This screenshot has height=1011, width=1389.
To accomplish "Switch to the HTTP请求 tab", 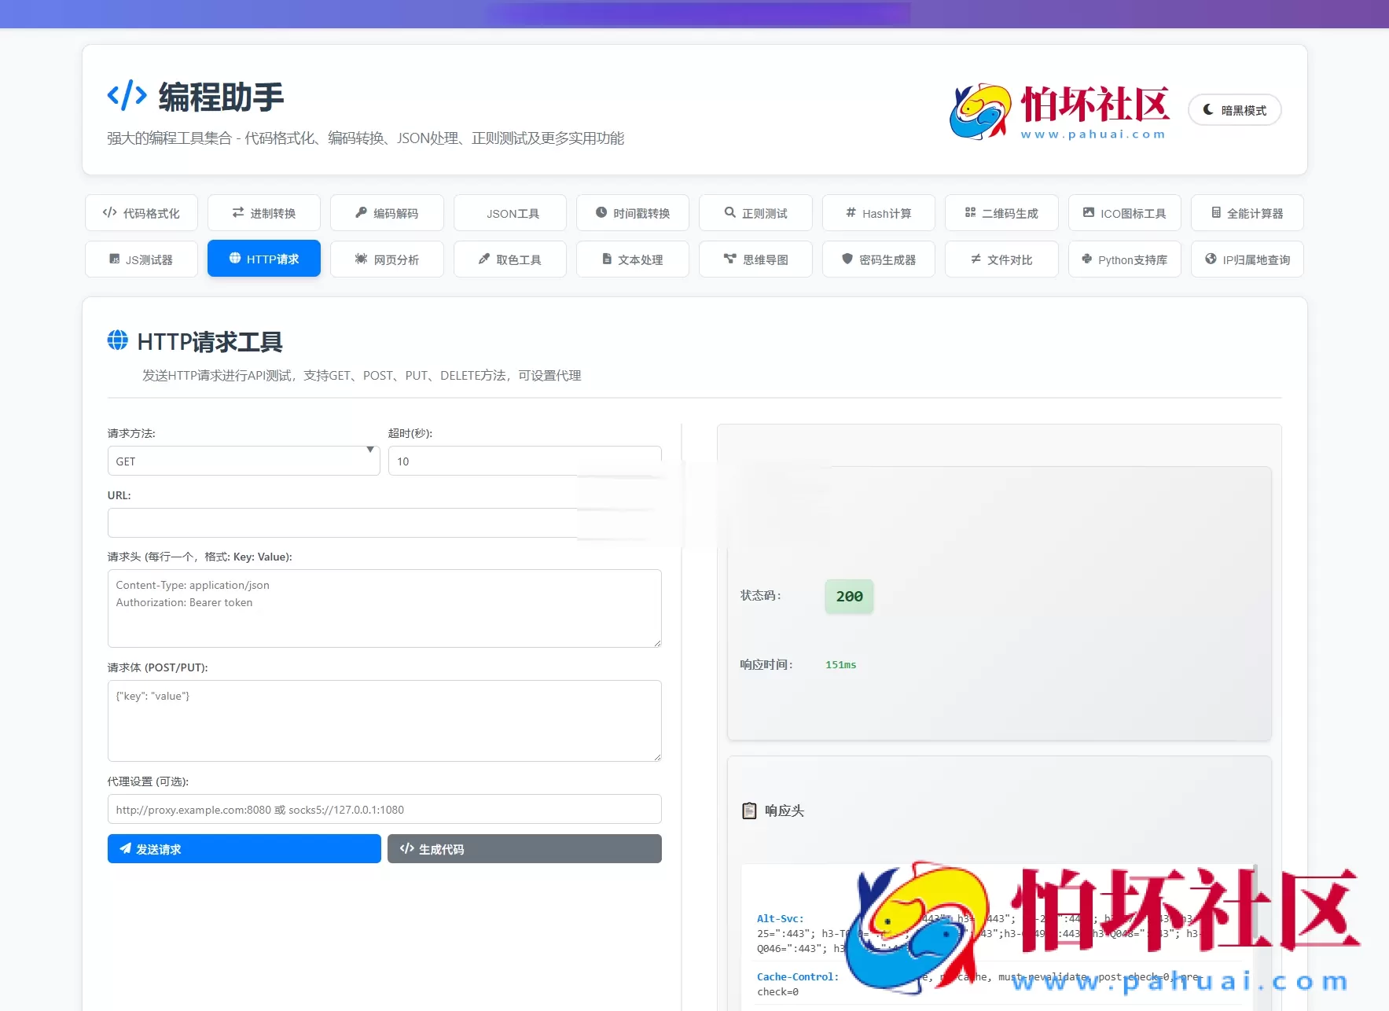I will (263, 258).
